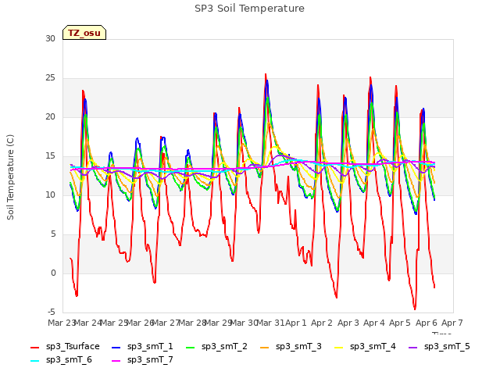Click the cyan sp3_smT_6 legend swatch
The image size is (500, 375).
(x=34, y=361)
